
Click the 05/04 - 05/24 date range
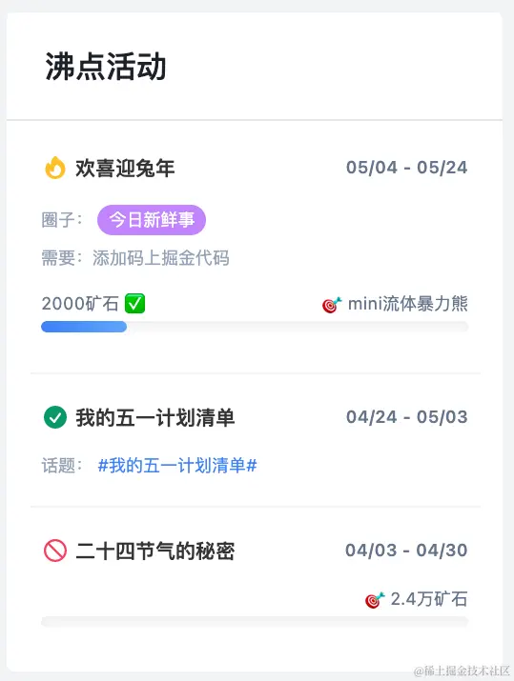coord(406,168)
